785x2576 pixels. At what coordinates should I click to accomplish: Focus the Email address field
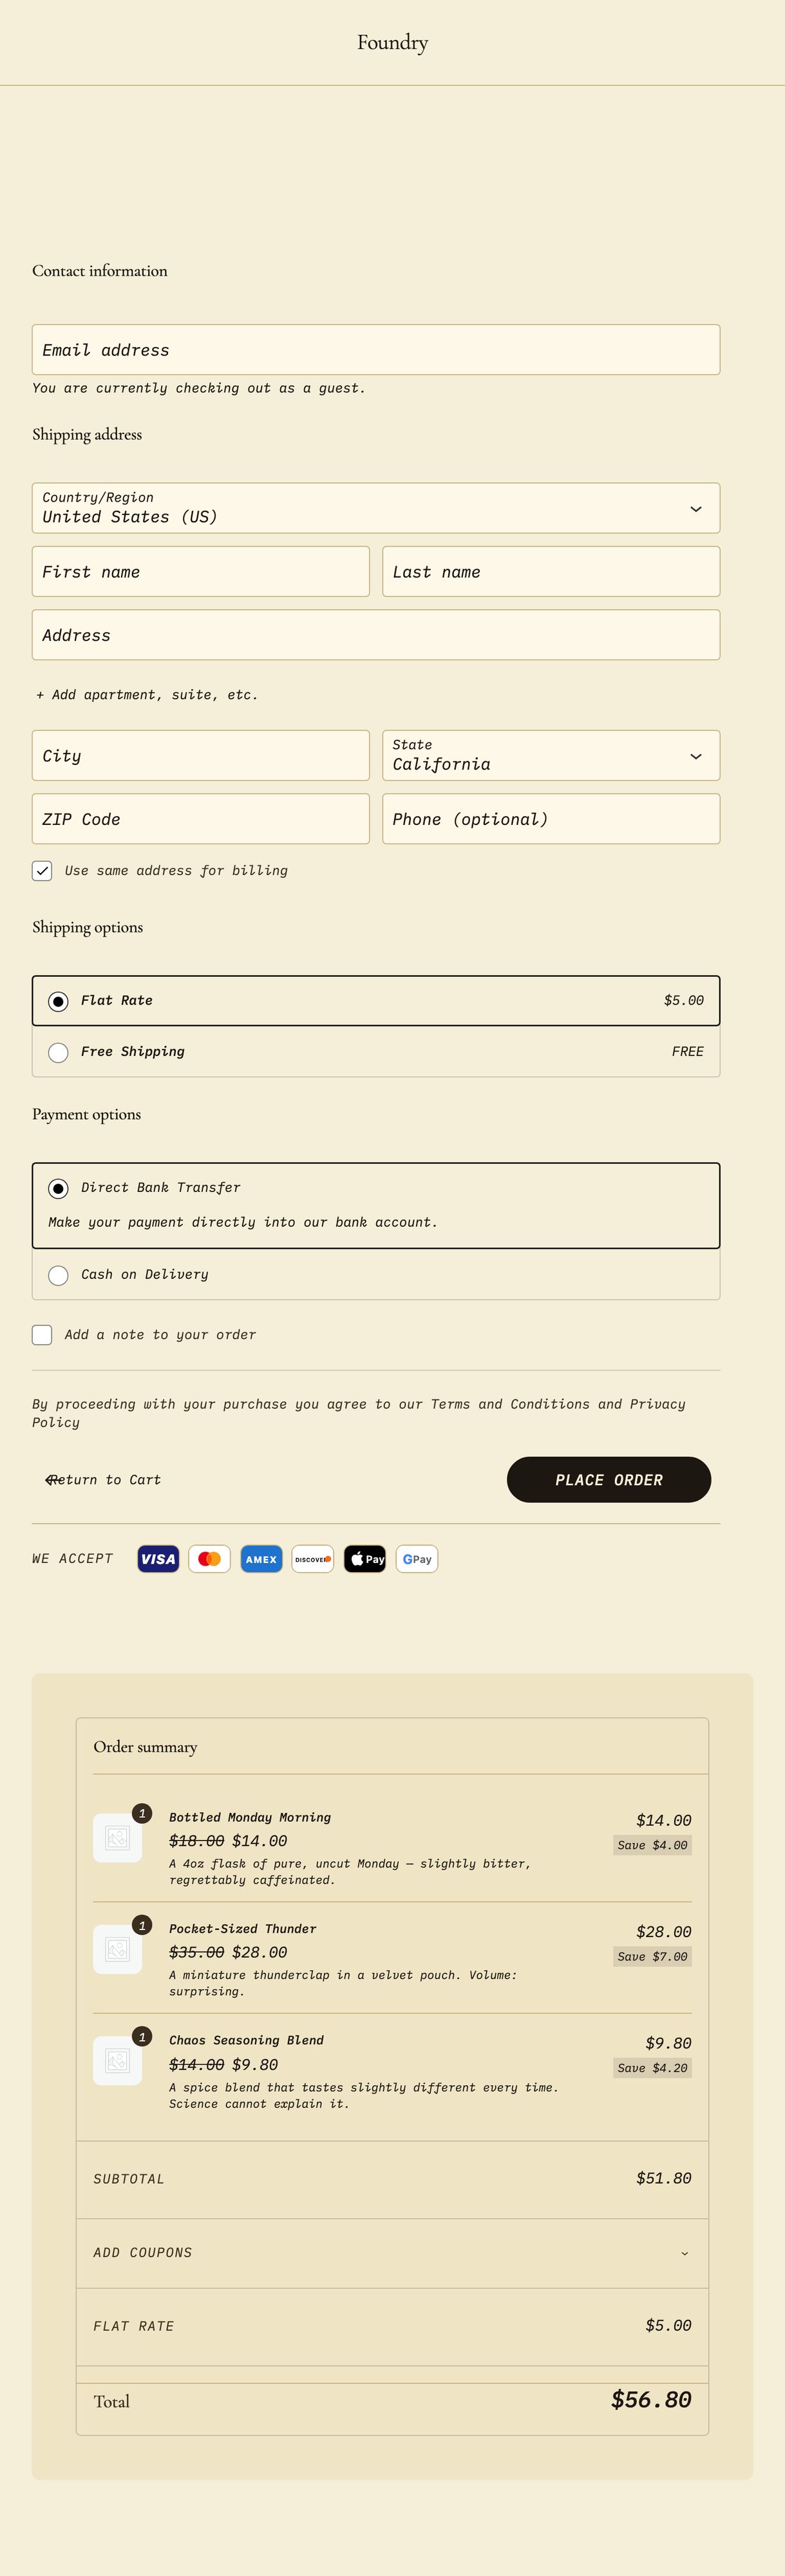[x=375, y=350]
